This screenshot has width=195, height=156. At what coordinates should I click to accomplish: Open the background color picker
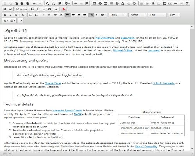pyautogui.click(x=13, y=21)
